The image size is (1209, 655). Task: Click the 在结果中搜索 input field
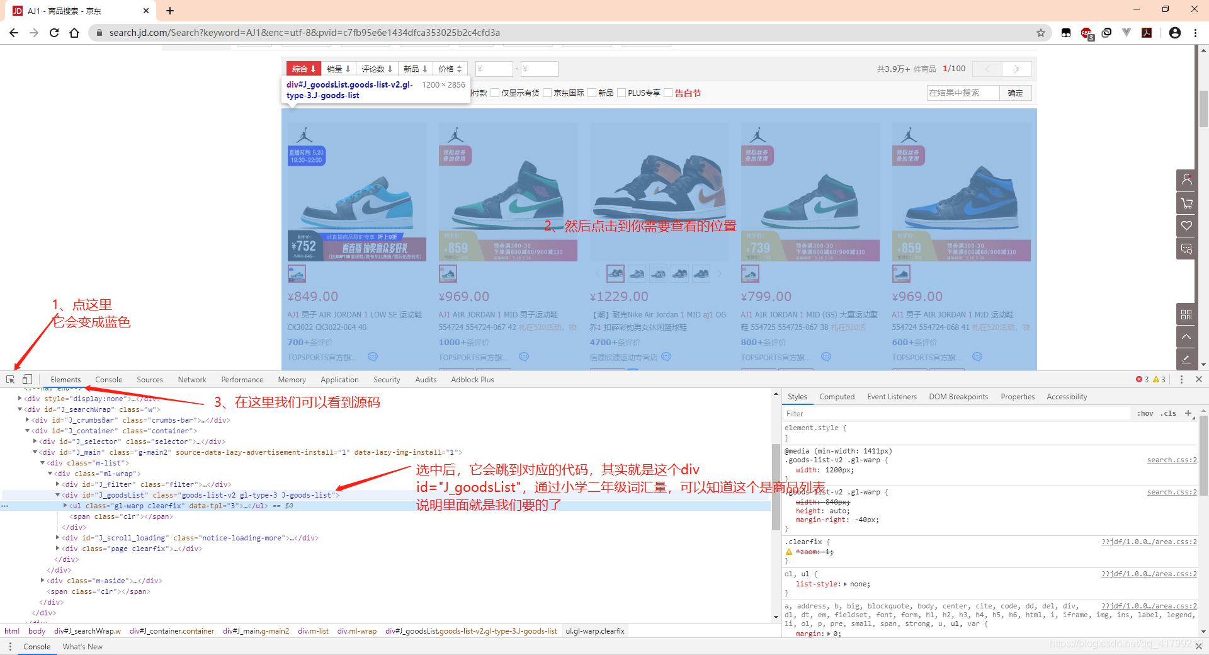(963, 93)
